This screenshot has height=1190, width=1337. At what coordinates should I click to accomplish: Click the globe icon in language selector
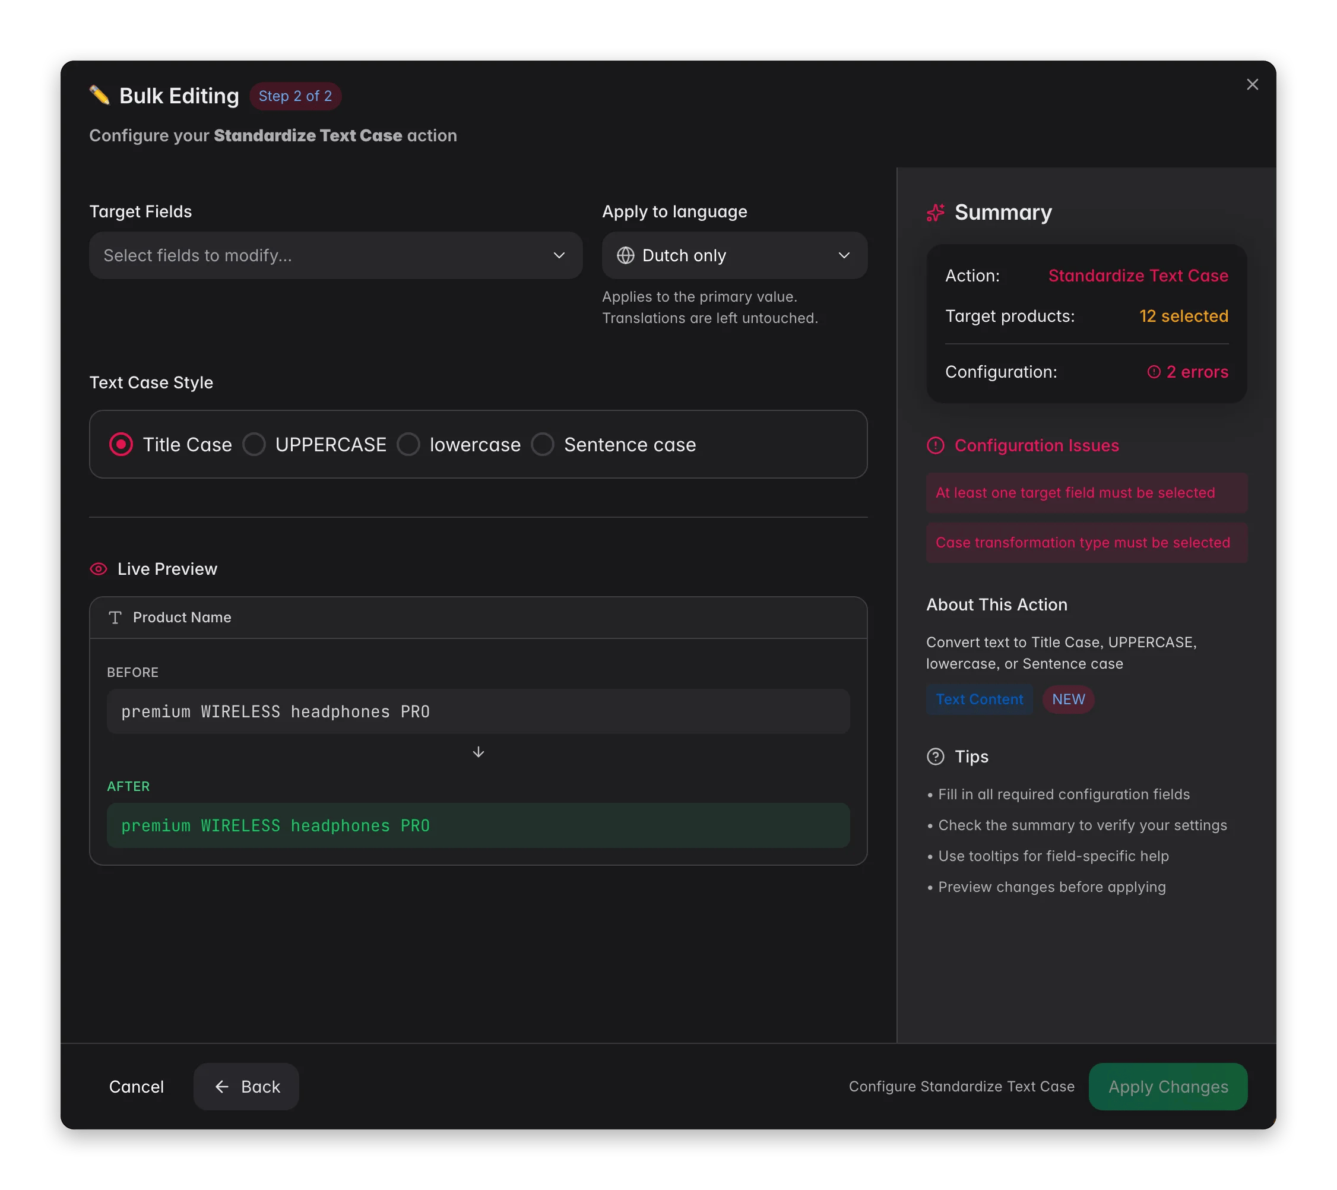pyautogui.click(x=625, y=255)
